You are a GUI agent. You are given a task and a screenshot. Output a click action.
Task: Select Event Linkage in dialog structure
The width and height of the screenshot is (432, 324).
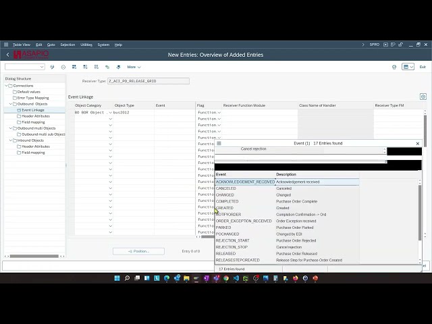click(33, 110)
